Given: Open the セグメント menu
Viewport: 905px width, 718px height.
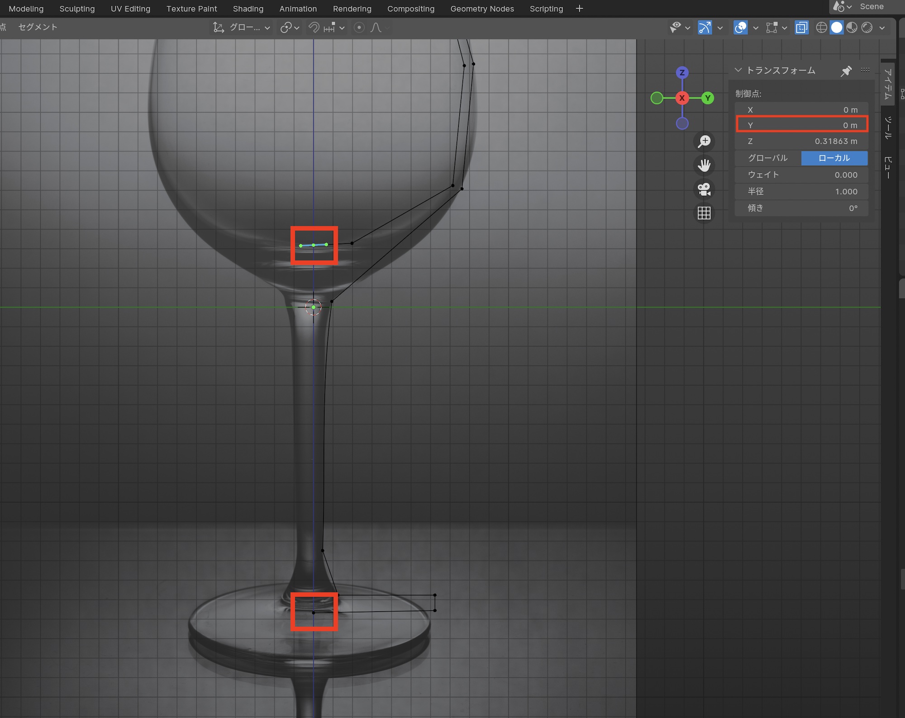Looking at the screenshot, I should tap(38, 27).
